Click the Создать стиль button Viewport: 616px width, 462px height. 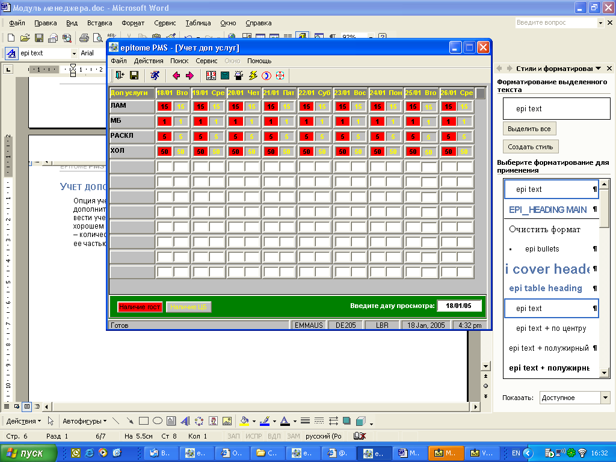[x=531, y=147]
